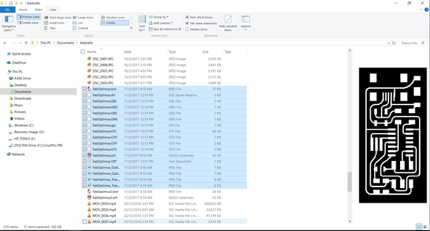
Task: Open the Options dropdown arrow
Action: [x=246, y=30]
